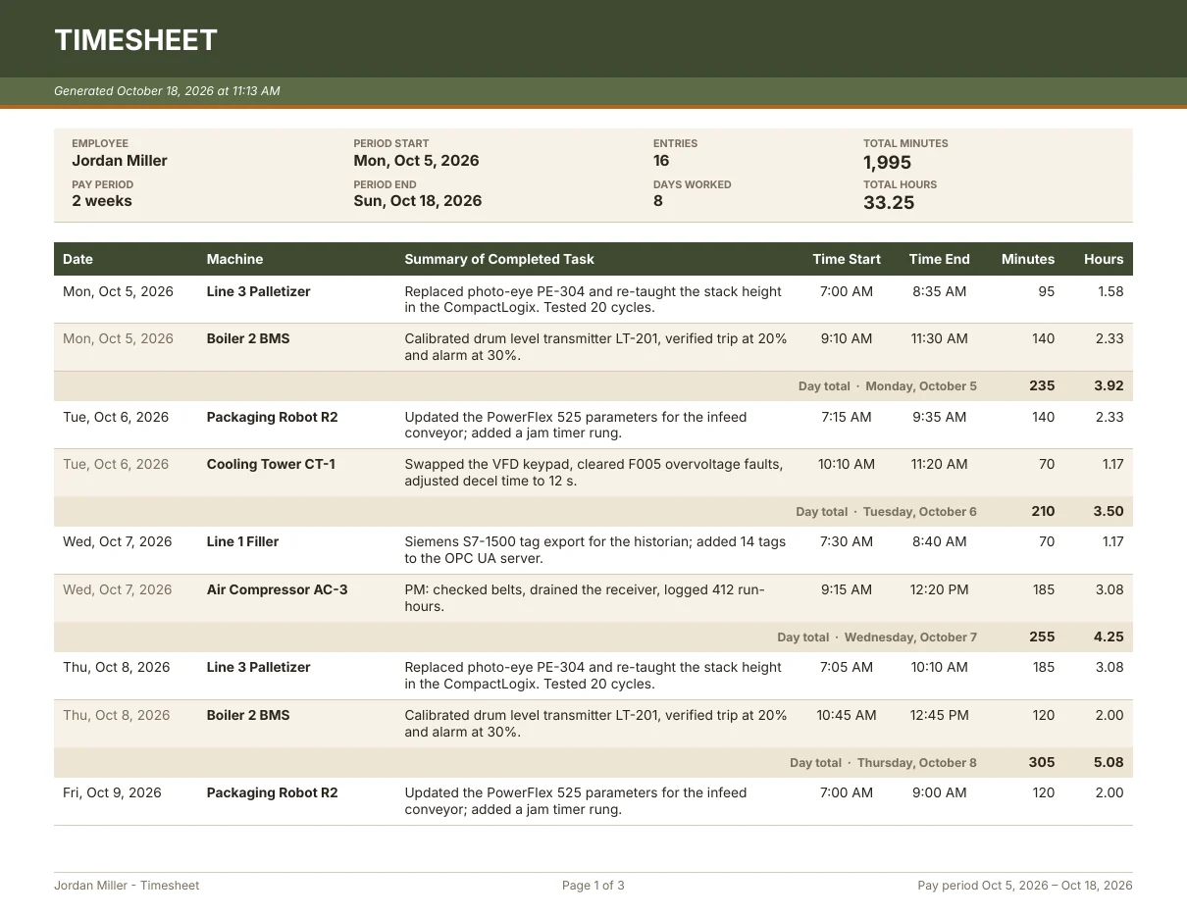This screenshot has width=1187, height=917.
Task: Click the Thursday day total 305 minutes
Action: click(1042, 763)
